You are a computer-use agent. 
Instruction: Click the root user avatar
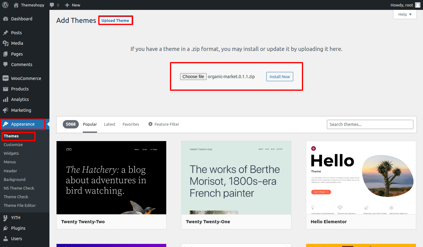click(x=417, y=5)
